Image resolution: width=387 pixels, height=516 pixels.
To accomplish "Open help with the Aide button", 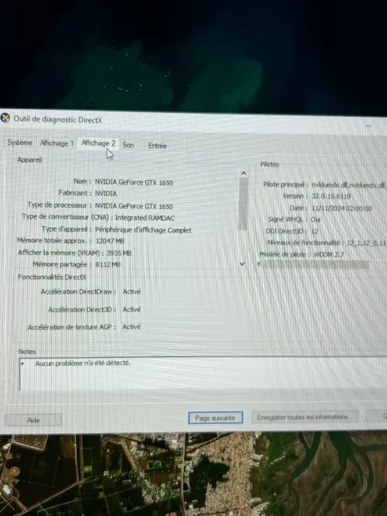I will pos(33,420).
